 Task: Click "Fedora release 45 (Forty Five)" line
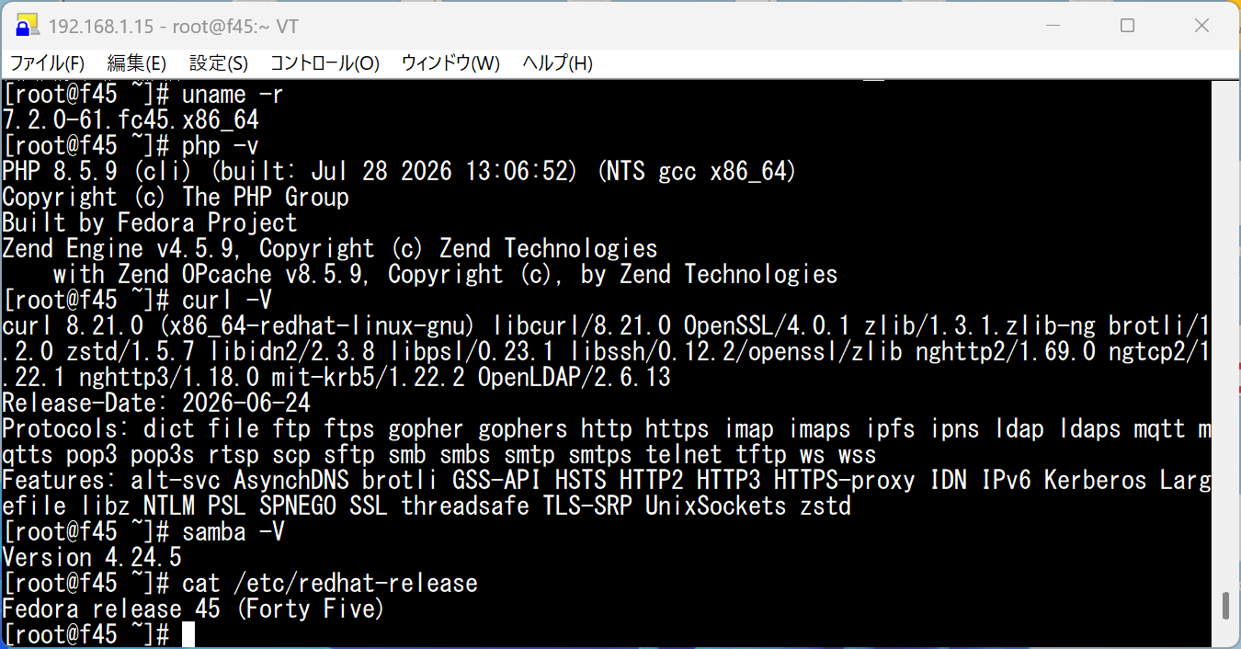tap(193, 609)
